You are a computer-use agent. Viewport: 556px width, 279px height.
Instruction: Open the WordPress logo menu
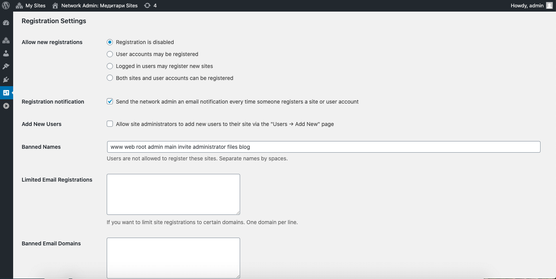coord(6,5)
